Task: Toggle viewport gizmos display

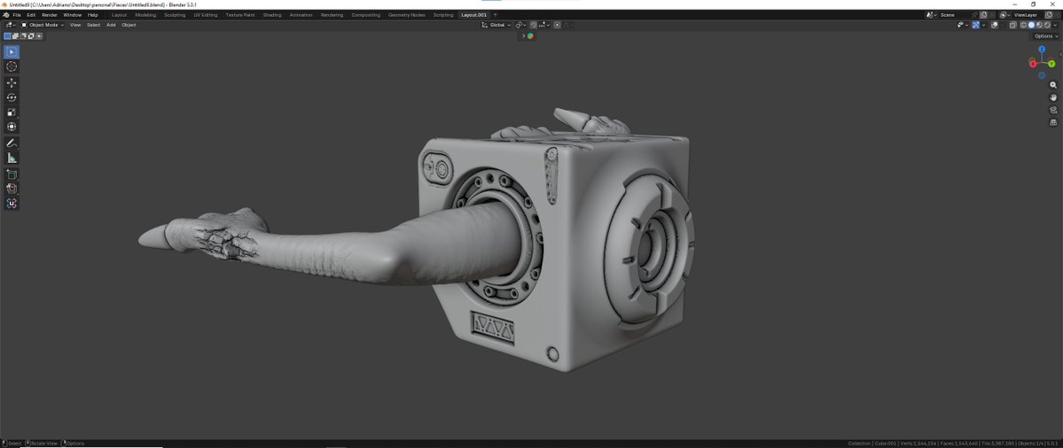Action: click(x=975, y=25)
